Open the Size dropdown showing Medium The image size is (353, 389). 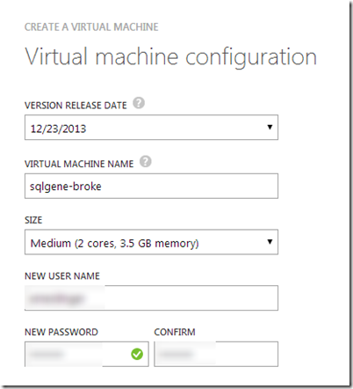tap(151, 242)
